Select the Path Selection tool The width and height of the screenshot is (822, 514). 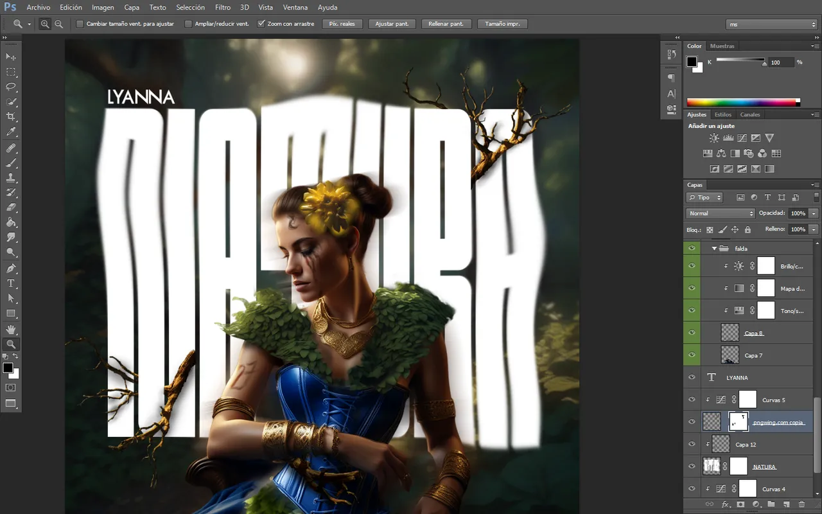click(11, 298)
